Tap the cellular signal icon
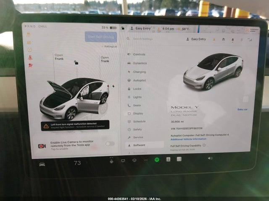 tap(250, 40)
